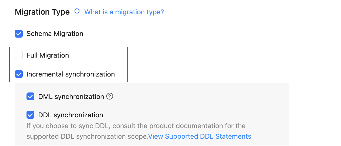Uncheck the Schema Migration checkbox

[19, 34]
